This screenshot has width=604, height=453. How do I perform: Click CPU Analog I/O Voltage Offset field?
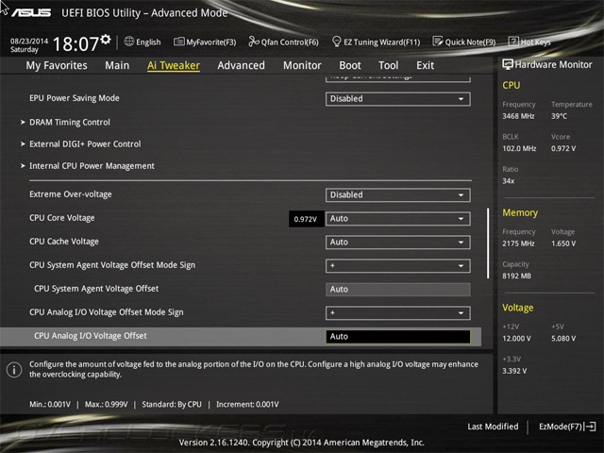(x=398, y=336)
